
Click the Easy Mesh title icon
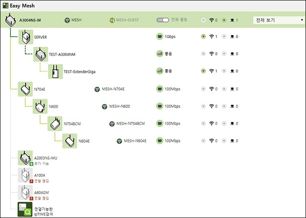[5, 6]
